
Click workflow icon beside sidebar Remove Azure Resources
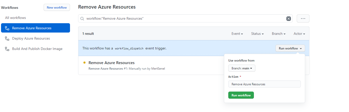click(x=7, y=28)
